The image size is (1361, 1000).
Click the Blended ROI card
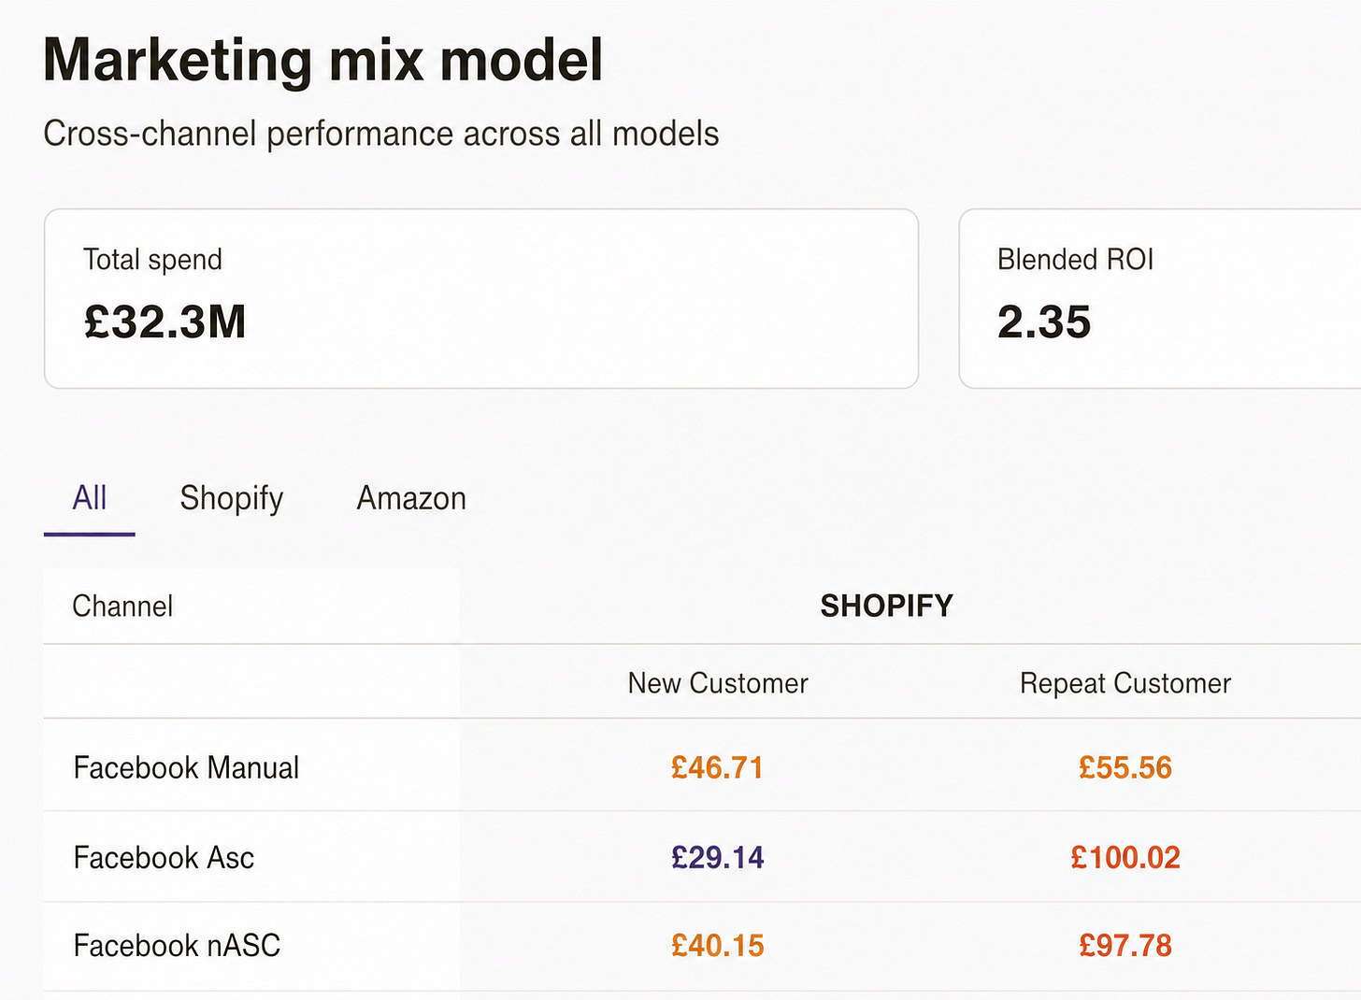1160,298
